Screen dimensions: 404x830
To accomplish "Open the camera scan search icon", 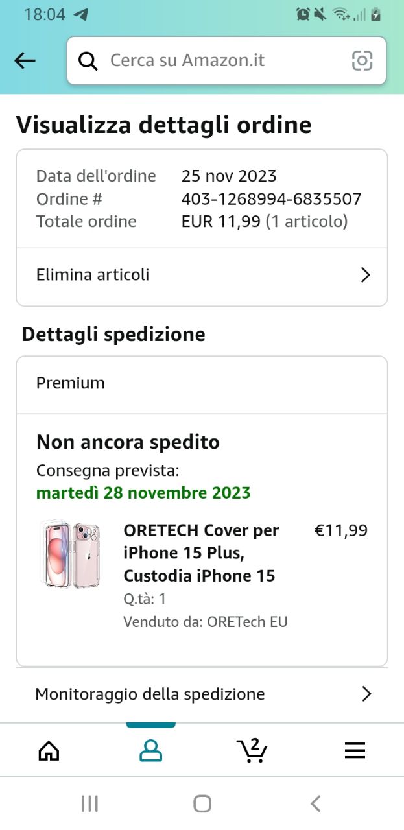I will [x=362, y=61].
